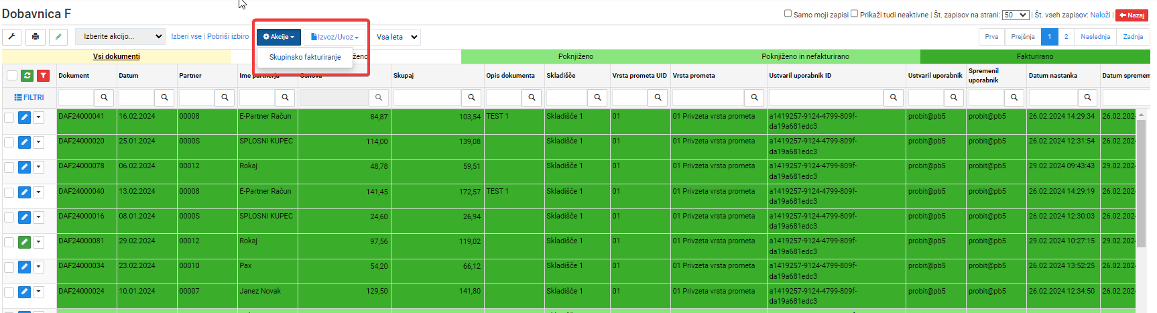Go to page 2 in pagination
The height and width of the screenshot is (313, 1157).
[1066, 37]
